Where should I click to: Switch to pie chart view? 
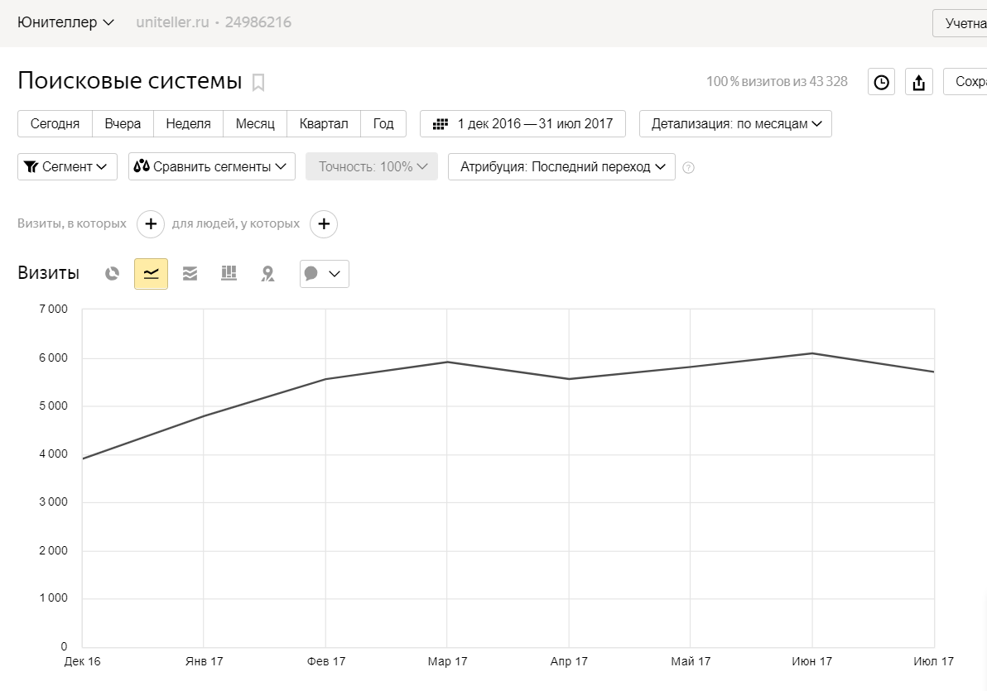point(112,274)
